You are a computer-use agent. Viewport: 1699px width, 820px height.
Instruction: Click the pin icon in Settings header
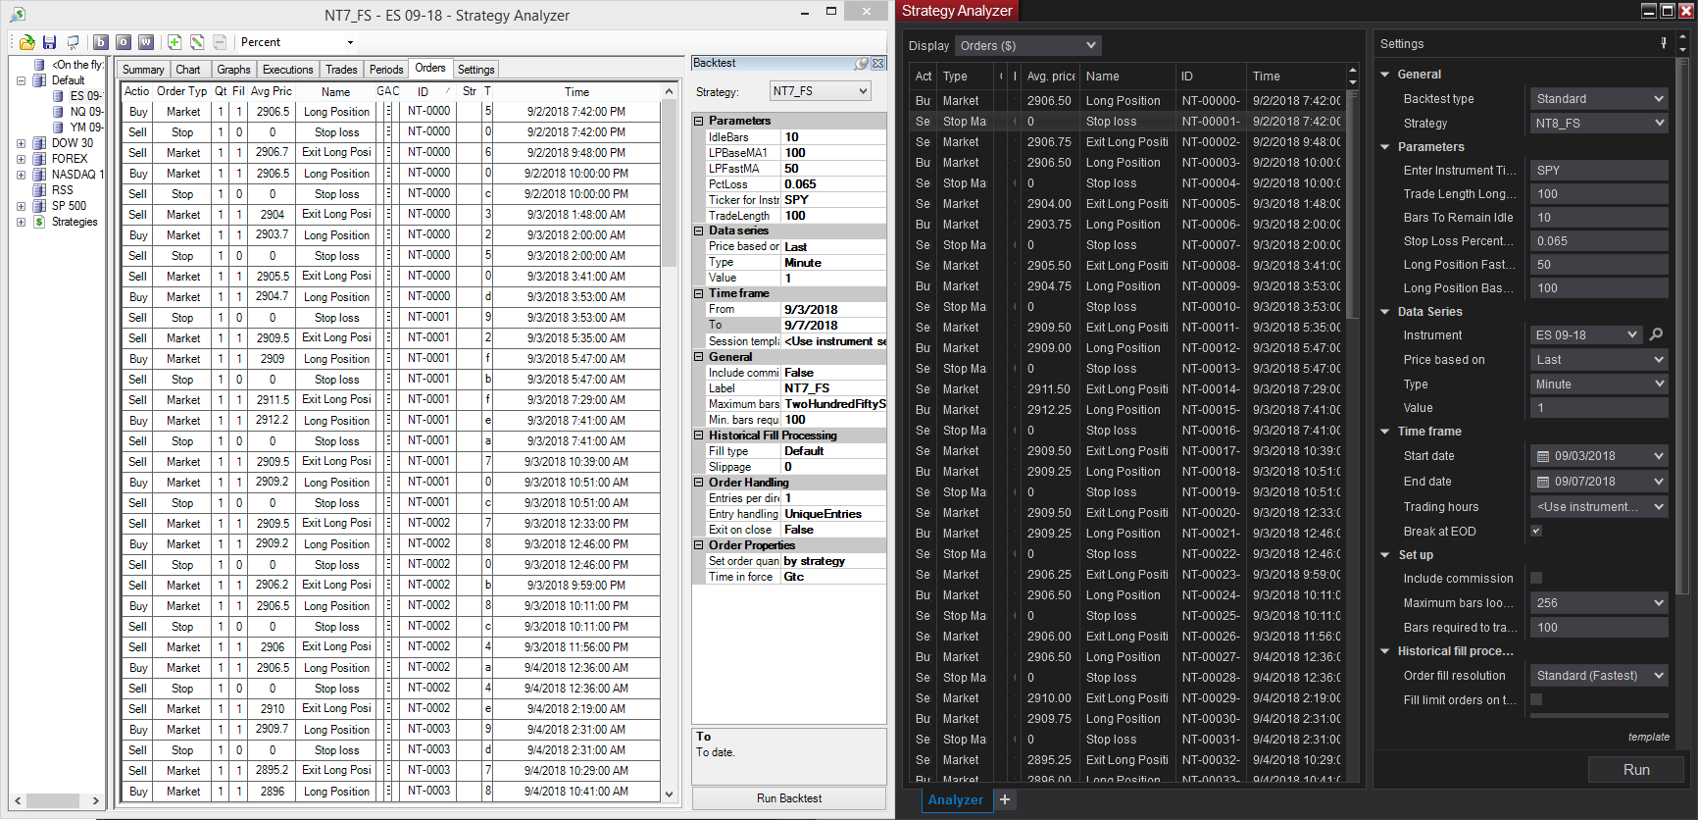point(1664,43)
